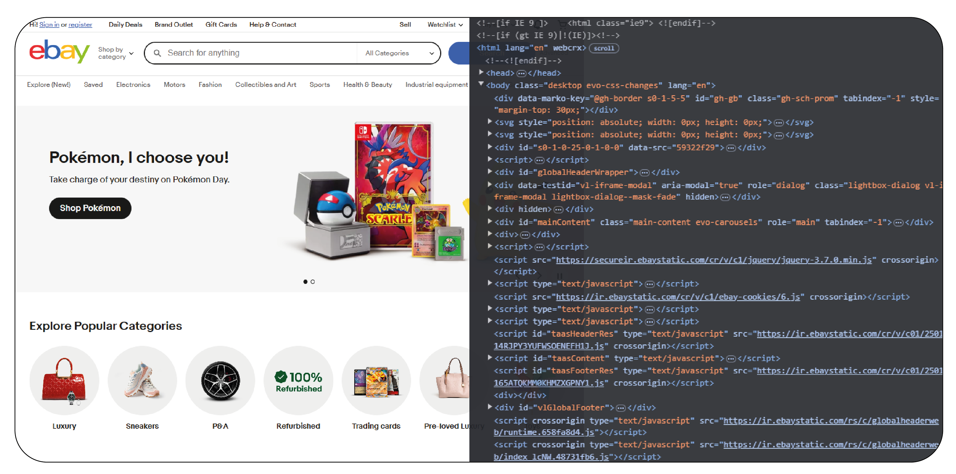The width and height of the screenshot is (956, 474).
Task: Open the 100% Refurbished icon
Action: coord(298,380)
